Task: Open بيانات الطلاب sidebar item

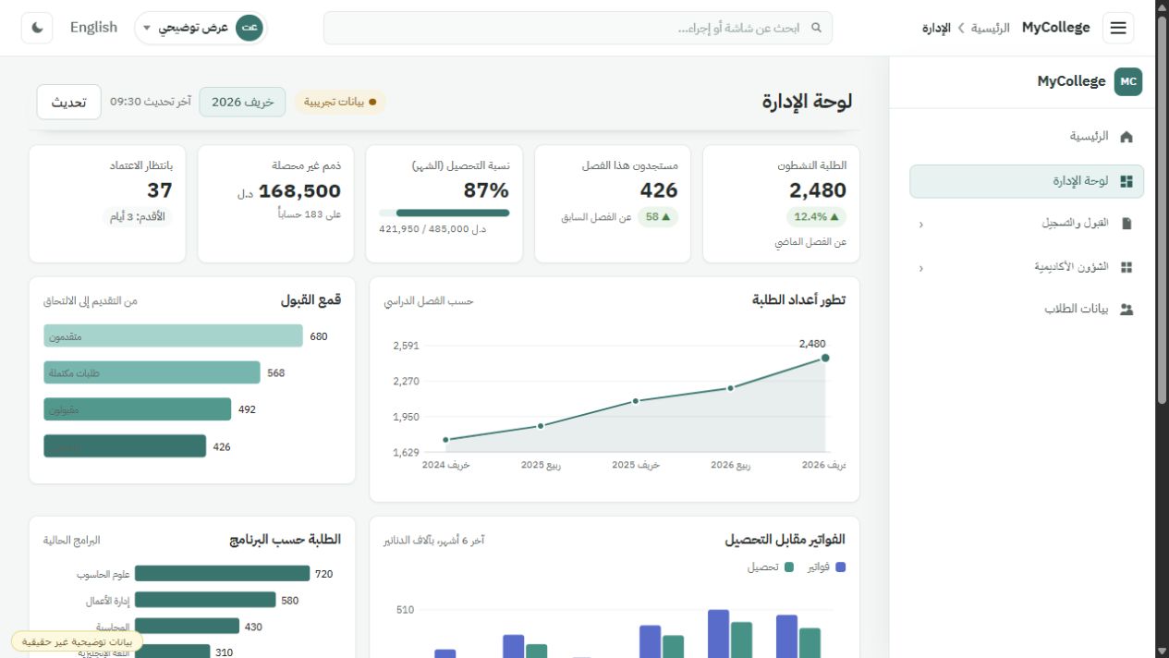Action: [1027, 310]
